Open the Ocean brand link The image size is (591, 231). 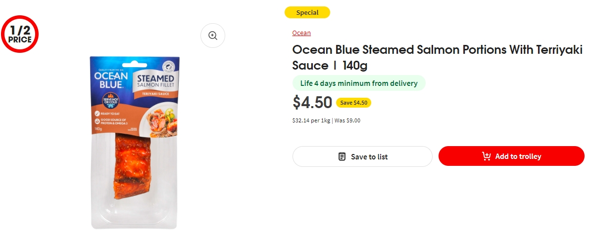pos(301,33)
